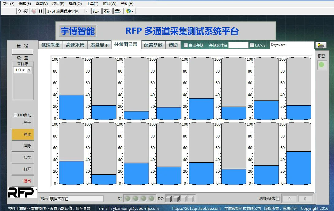Click the Run arrow toolbar icon
This screenshot has width=334, height=211.
(19, 11)
